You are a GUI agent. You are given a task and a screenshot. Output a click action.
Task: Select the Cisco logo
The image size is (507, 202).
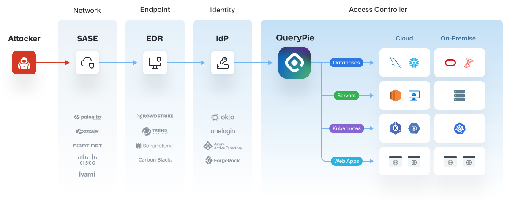point(87,159)
